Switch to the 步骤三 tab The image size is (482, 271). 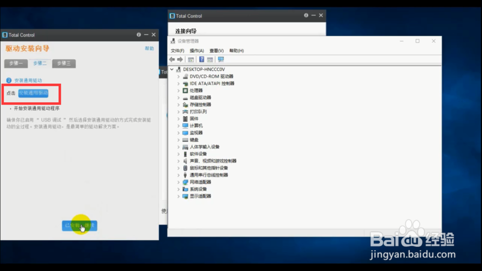[64, 63]
